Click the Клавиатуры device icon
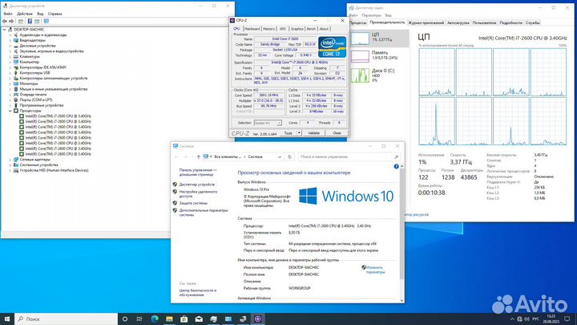The width and height of the screenshot is (577, 325). click(x=16, y=56)
